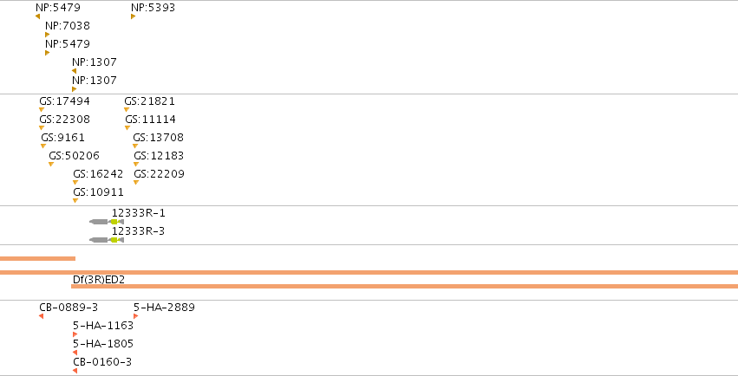Screen dimensions: 738x376
Task: Open the GS:13708 label link
Action: click(x=158, y=138)
